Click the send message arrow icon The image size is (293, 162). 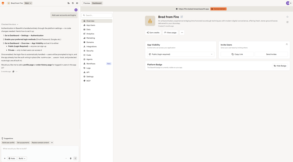75,159
